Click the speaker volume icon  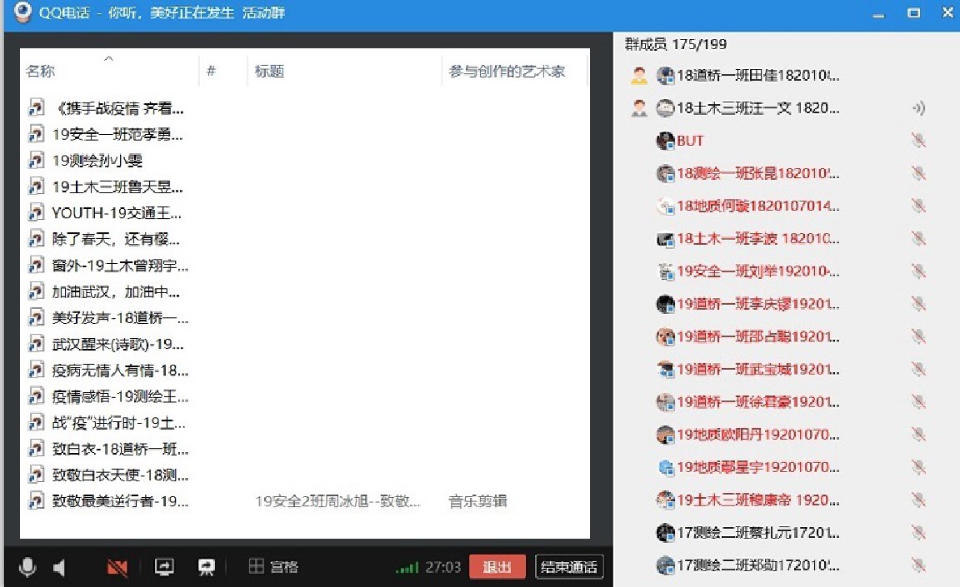click(60, 568)
